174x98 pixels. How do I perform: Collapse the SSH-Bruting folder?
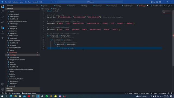(23, 53)
